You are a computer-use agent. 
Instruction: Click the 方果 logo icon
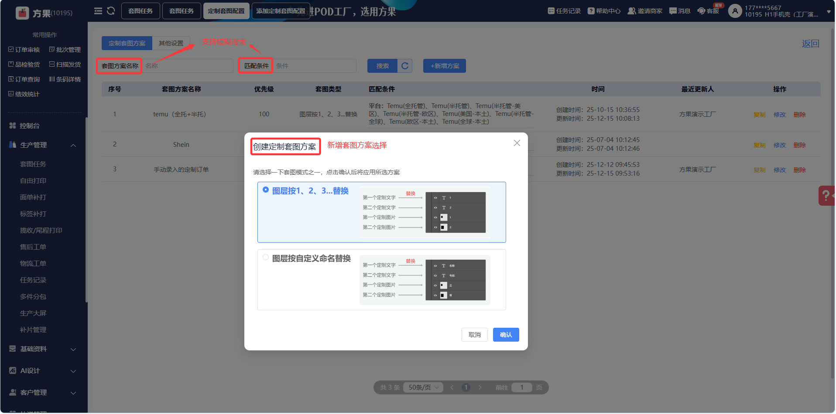click(22, 13)
